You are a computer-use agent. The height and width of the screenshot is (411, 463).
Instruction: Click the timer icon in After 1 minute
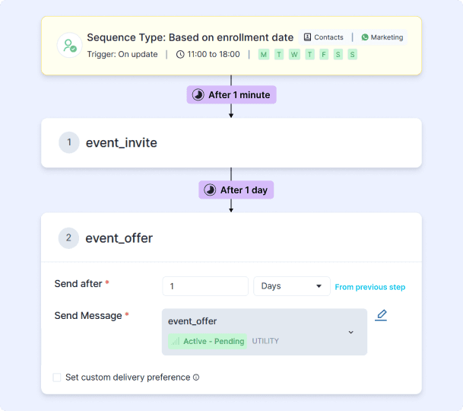coord(198,95)
